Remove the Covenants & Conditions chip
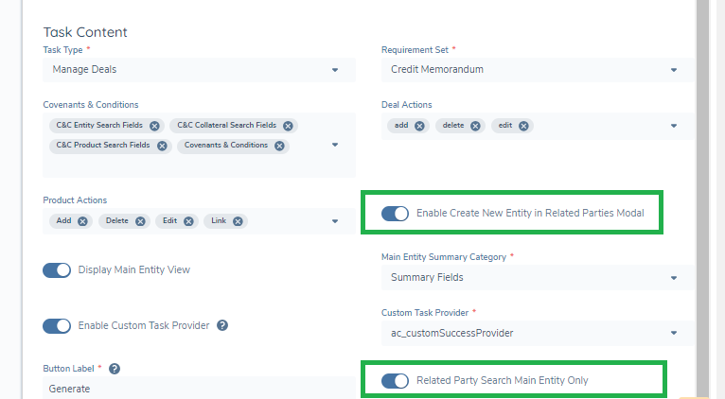Screen dimensions: 725x399 tap(278, 146)
